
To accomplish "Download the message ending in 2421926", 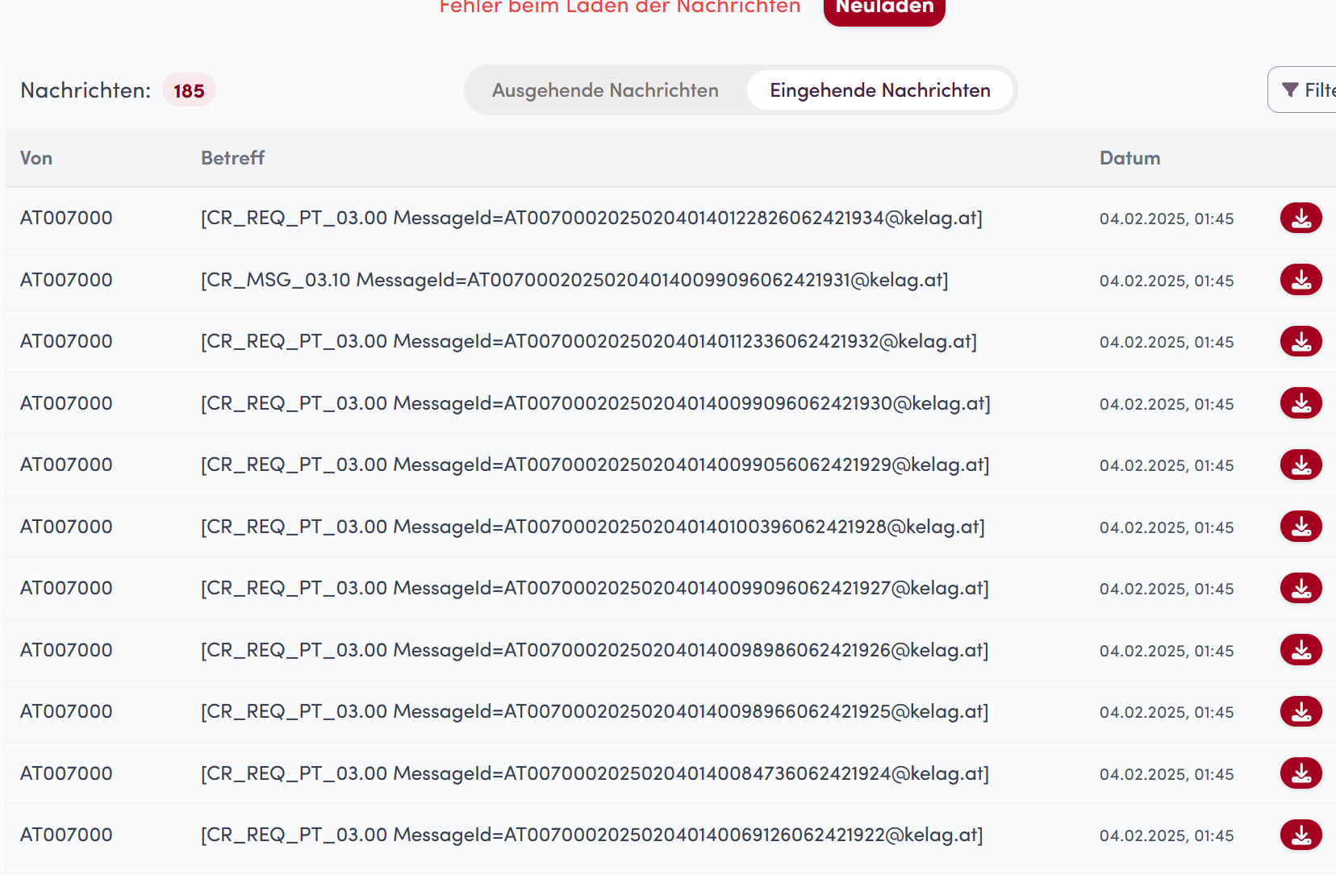I will pyautogui.click(x=1301, y=650).
